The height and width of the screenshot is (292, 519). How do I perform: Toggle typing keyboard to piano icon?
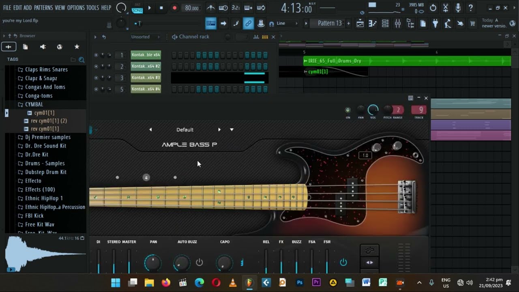pos(210,24)
